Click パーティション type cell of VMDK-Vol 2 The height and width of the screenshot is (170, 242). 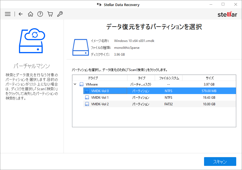tap(141, 104)
